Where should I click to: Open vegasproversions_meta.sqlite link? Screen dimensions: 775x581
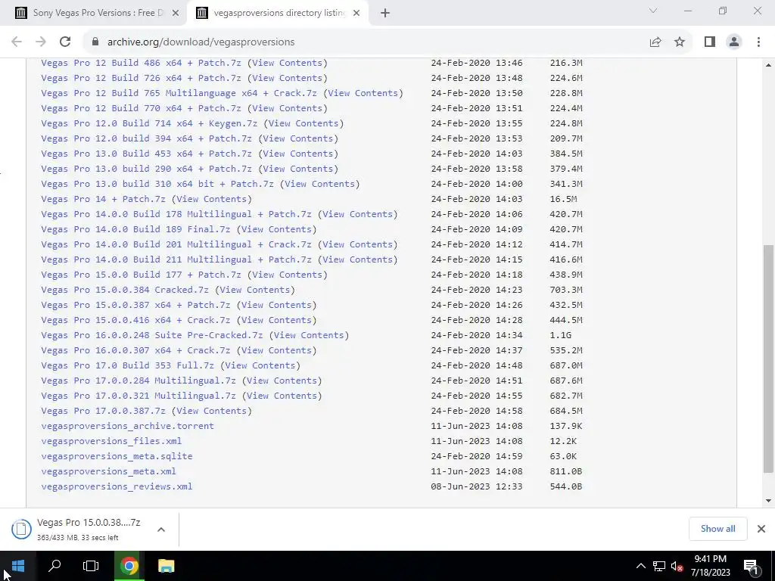[x=117, y=456]
